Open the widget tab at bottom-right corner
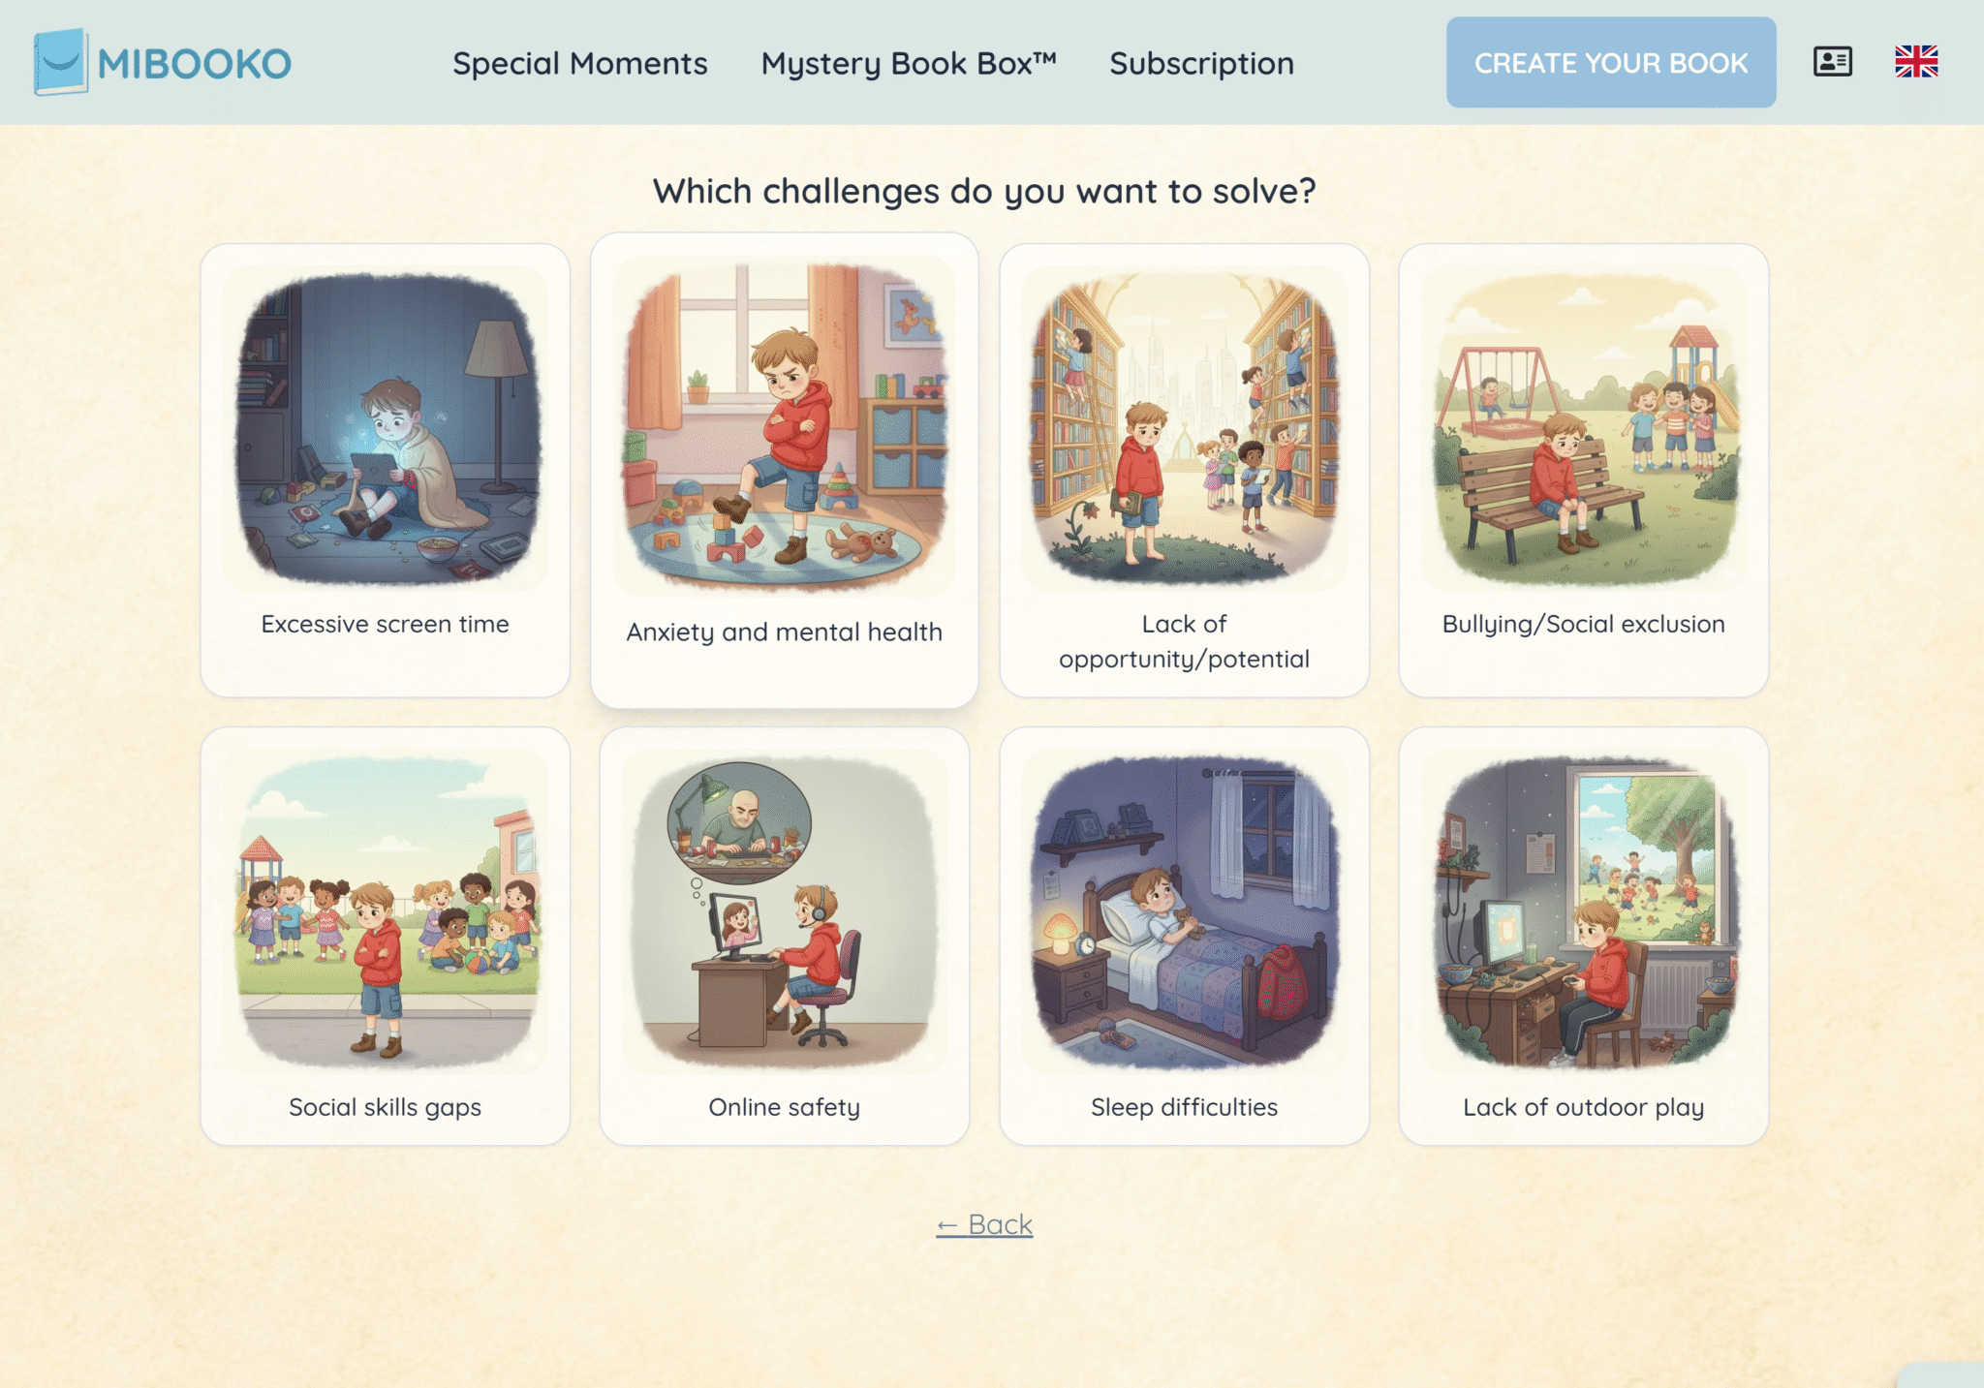Screen dimensions: 1984x1388 pos(1940,1375)
